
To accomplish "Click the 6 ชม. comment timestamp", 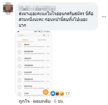I will coord(59,101).
